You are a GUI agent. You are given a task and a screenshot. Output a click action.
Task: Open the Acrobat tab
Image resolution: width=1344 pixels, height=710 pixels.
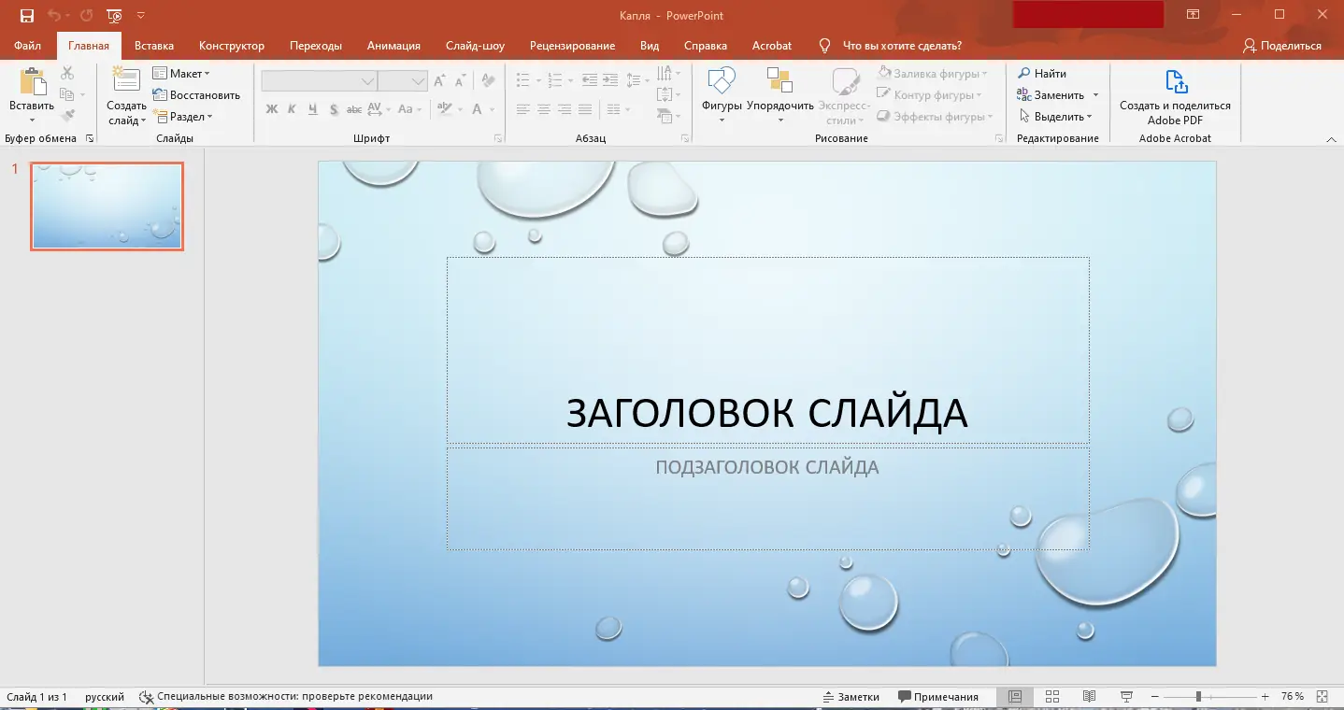[772, 46]
